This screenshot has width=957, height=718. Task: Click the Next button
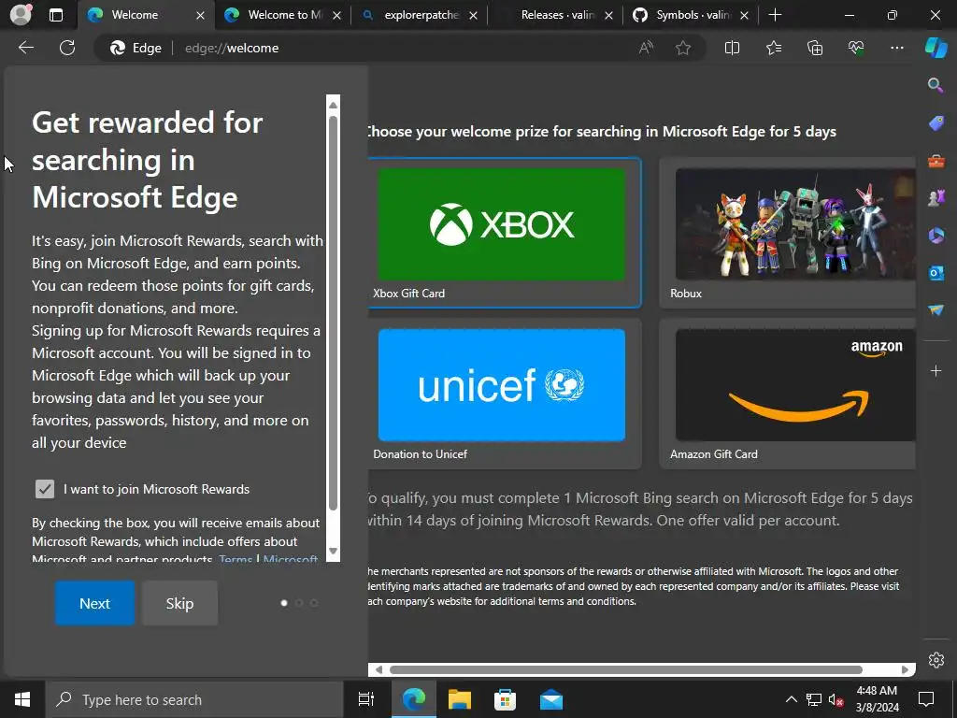click(94, 603)
